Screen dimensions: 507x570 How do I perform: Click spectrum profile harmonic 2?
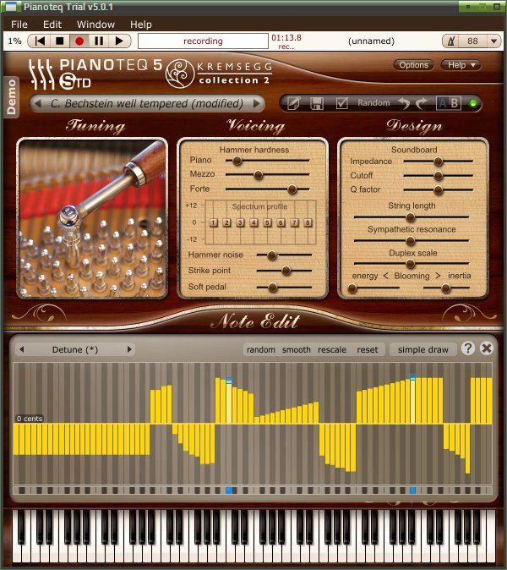pos(226,222)
